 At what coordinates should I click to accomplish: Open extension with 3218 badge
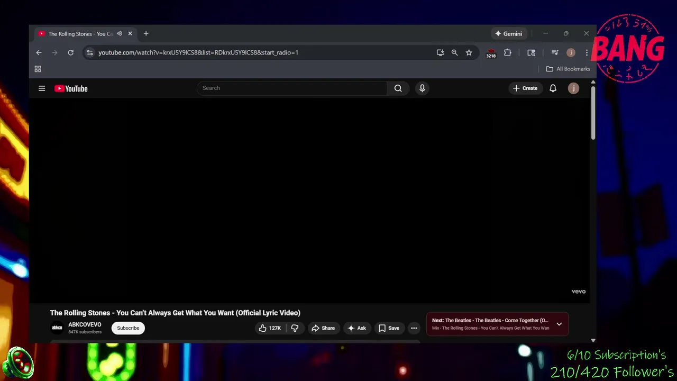tap(491, 53)
